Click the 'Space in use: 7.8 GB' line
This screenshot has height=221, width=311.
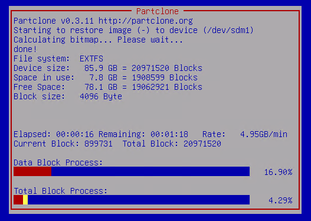pyautogui.click(x=106, y=77)
